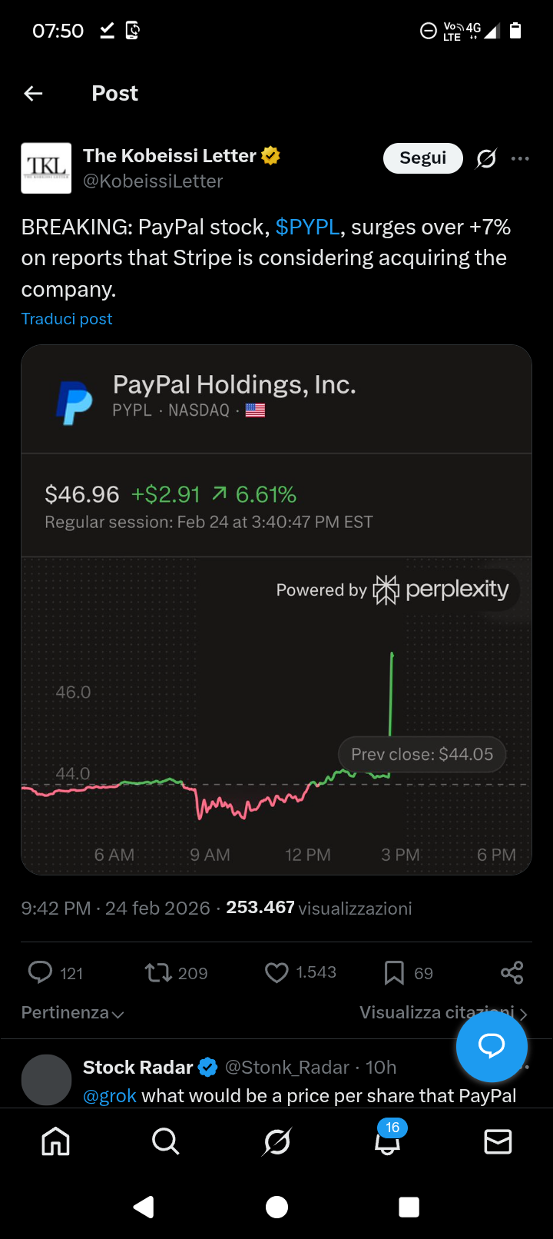Open the Grok icon beside Segui
The width and height of the screenshot is (553, 1239).
pyautogui.click(x=486, y=158)
